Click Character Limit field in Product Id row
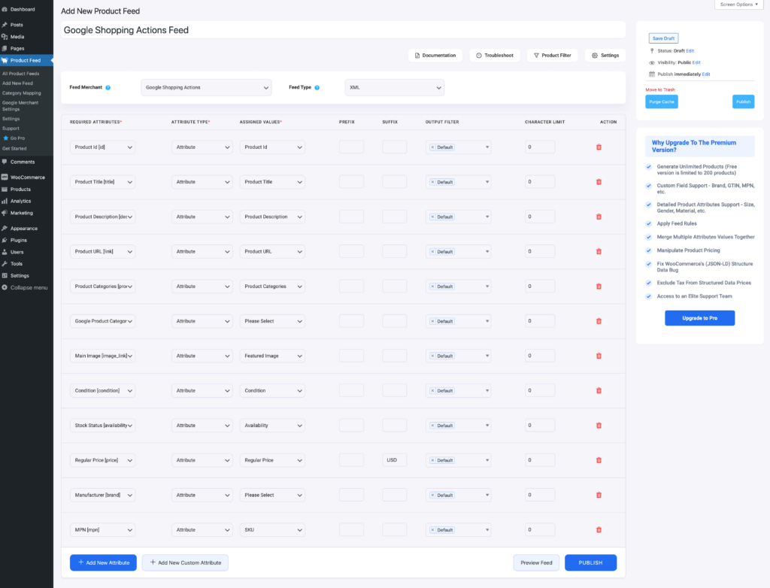 (540, 147)
